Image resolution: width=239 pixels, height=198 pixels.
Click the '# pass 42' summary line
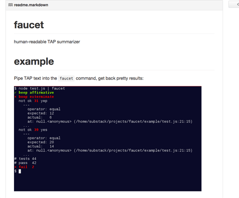25,163
